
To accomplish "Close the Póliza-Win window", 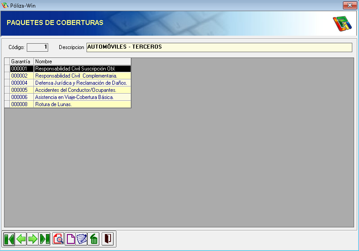I will coord(350,5).
